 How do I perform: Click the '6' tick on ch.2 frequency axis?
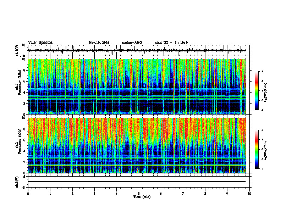[25, 140]
